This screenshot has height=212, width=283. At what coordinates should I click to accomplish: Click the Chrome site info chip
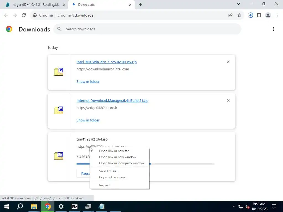43,15
